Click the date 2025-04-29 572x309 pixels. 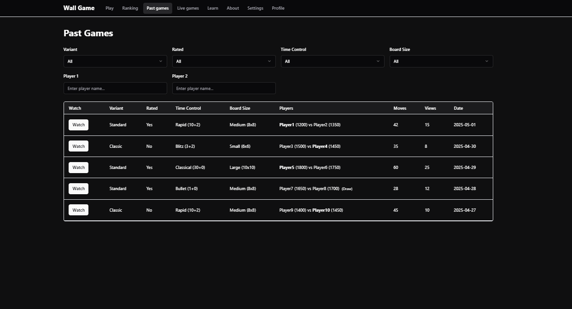point(465,168)
